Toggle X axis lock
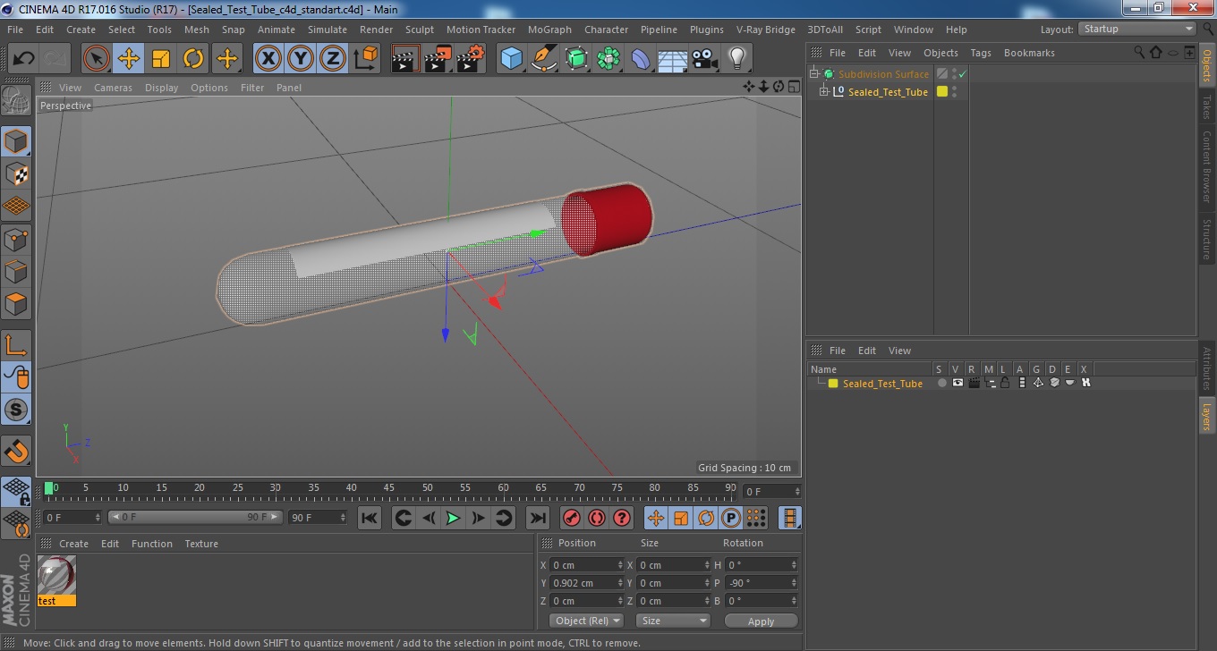This screenshot has height=651, width=1217. pyautogui.click(x=268, y=59)
